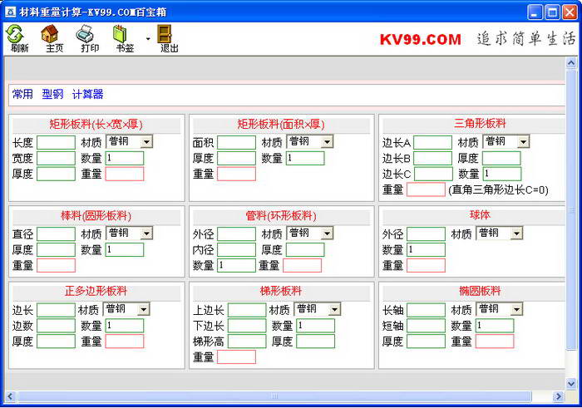
Task: Select the 长轴 field in 椭圆板料
Action: (x=426, y=310)
